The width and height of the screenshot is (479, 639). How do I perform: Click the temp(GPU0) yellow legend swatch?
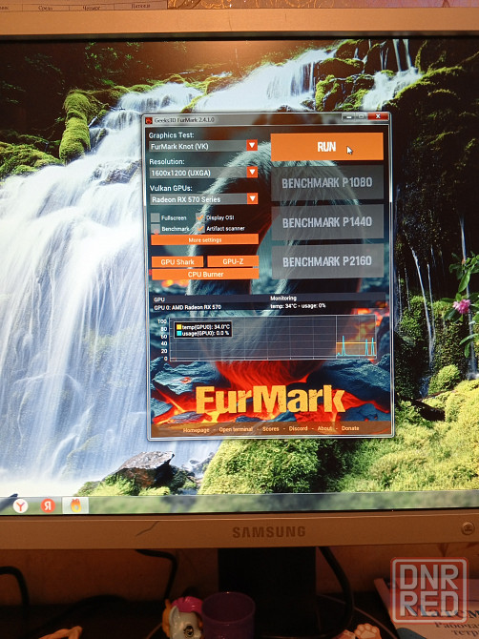[178, 327]
